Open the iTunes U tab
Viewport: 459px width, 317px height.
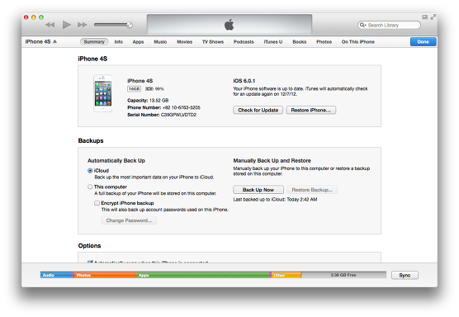click(x=273, y=42)
